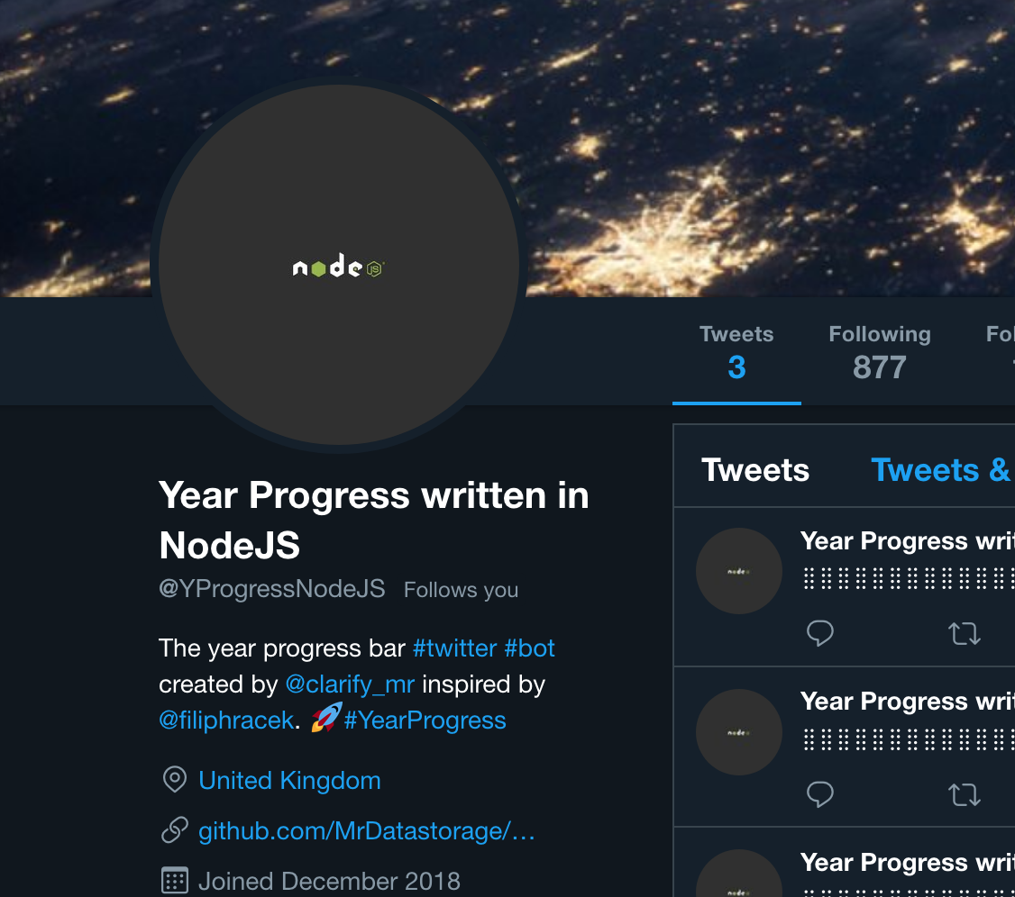Open the first tweet's progress bar text
This screenshot has height=897, width=1015.
(906, 575)
